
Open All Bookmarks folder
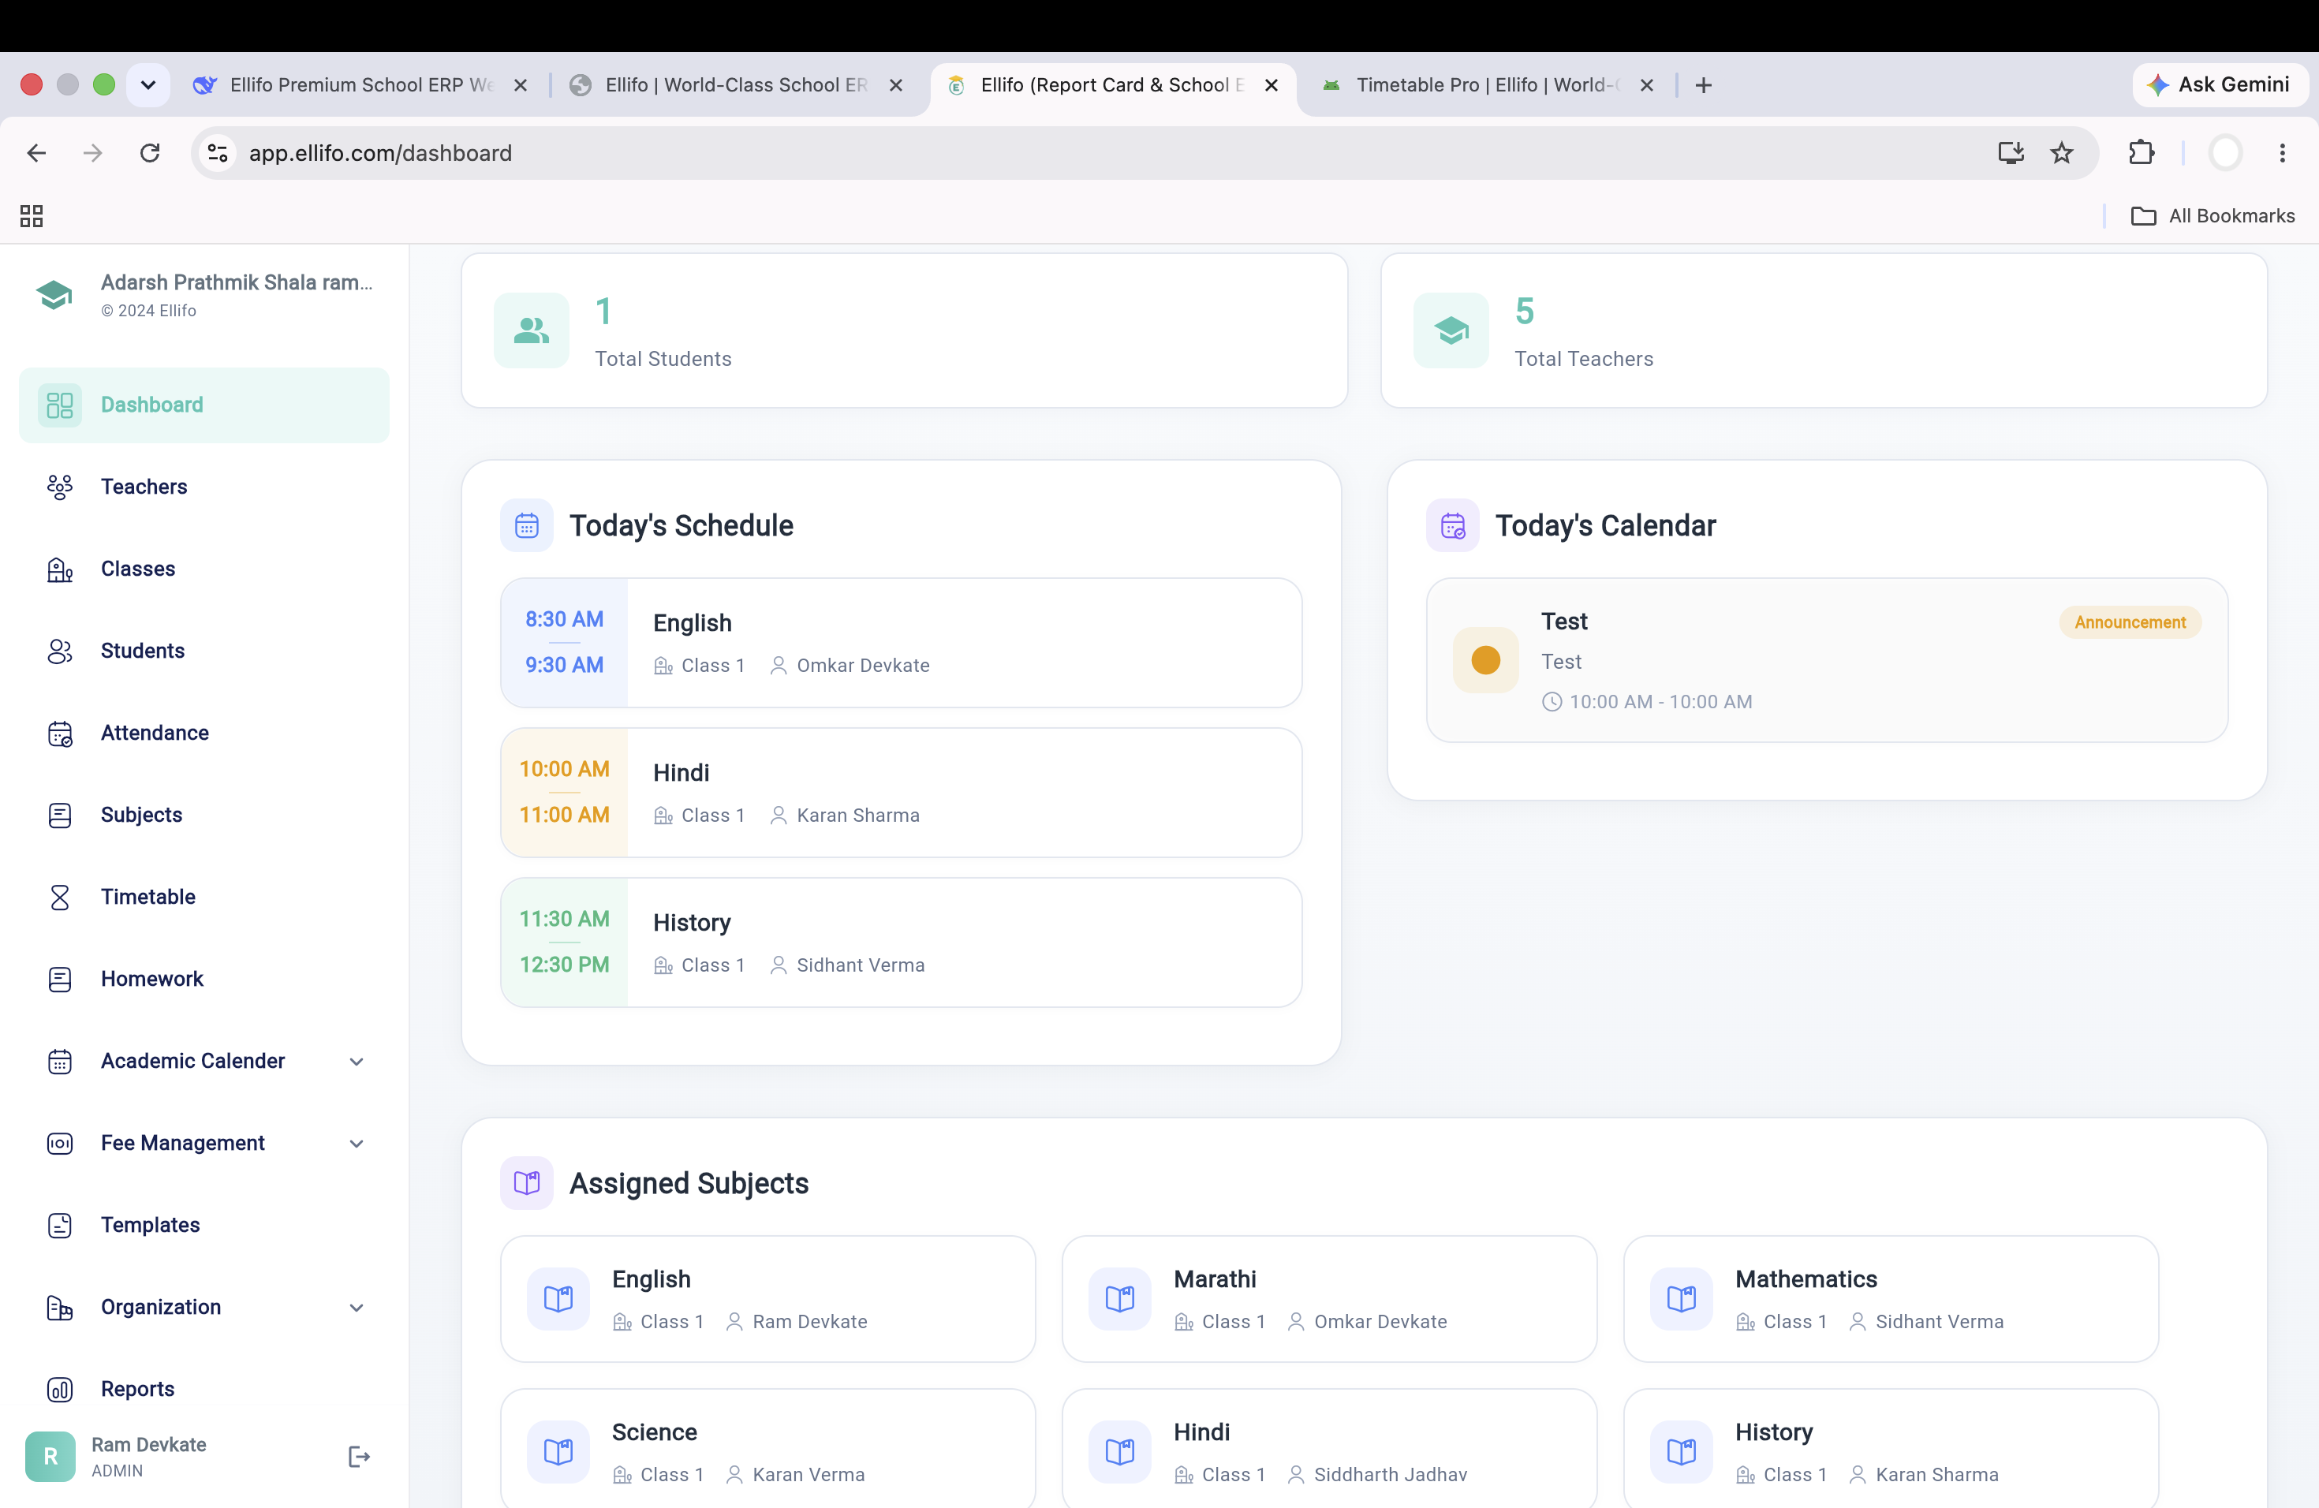(2213, 215)
